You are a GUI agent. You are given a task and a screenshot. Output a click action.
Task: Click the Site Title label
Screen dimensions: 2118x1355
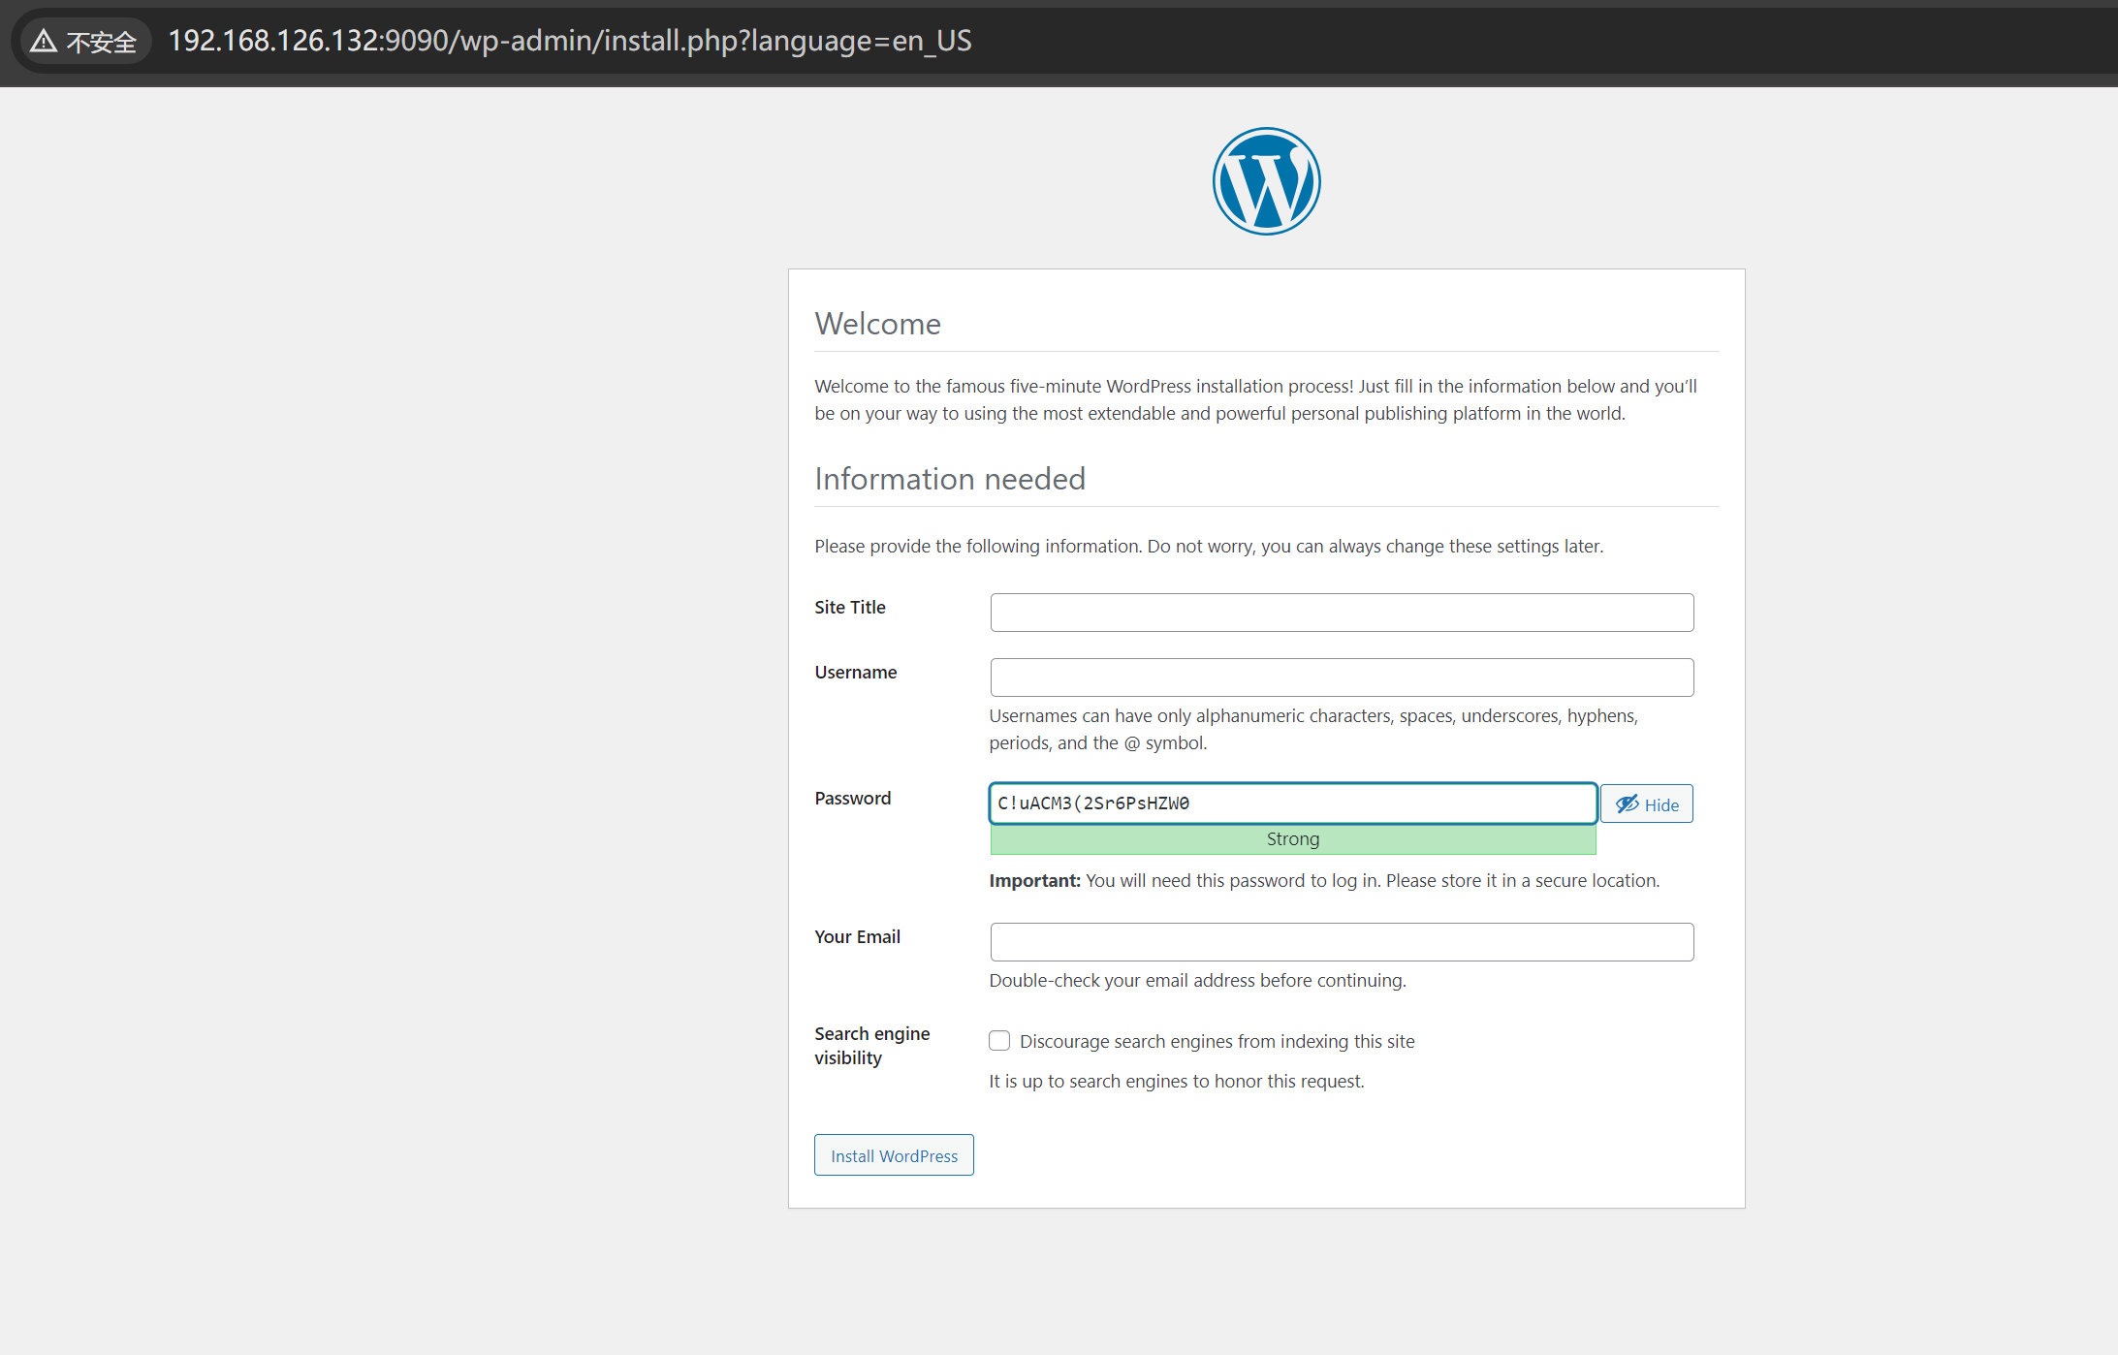[x=850, y=608]
